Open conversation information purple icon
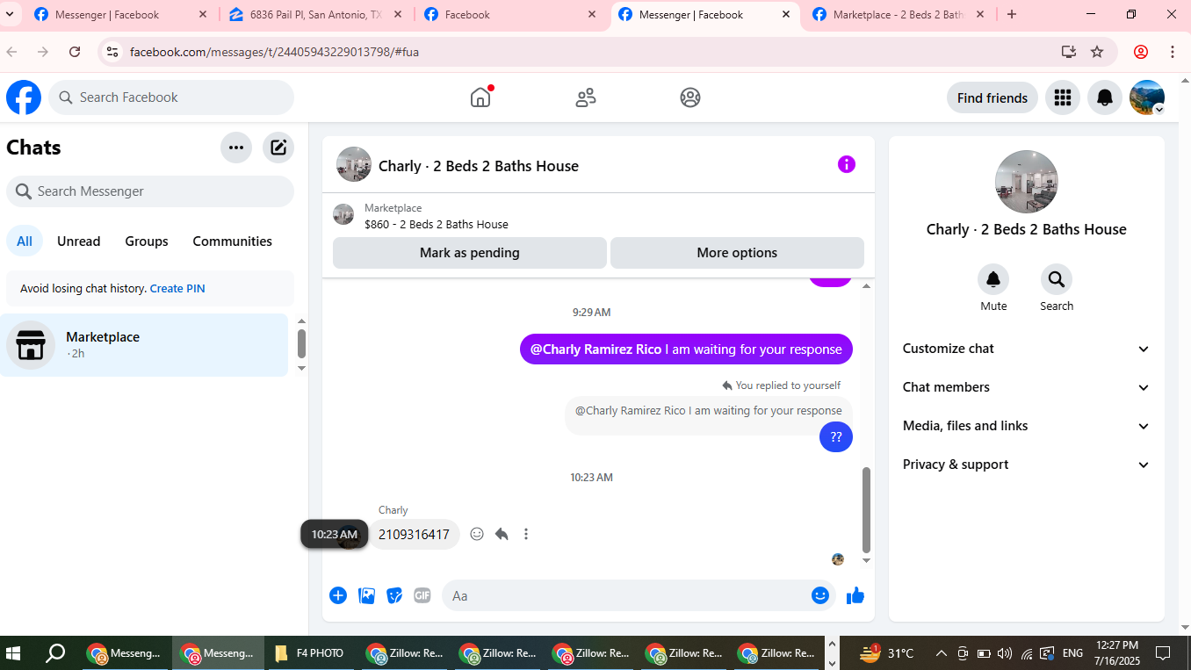 (847, 164)
